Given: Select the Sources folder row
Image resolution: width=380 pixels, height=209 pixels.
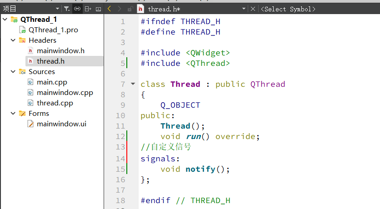Looking at the screenshot, I should click(x=42, y=71).
